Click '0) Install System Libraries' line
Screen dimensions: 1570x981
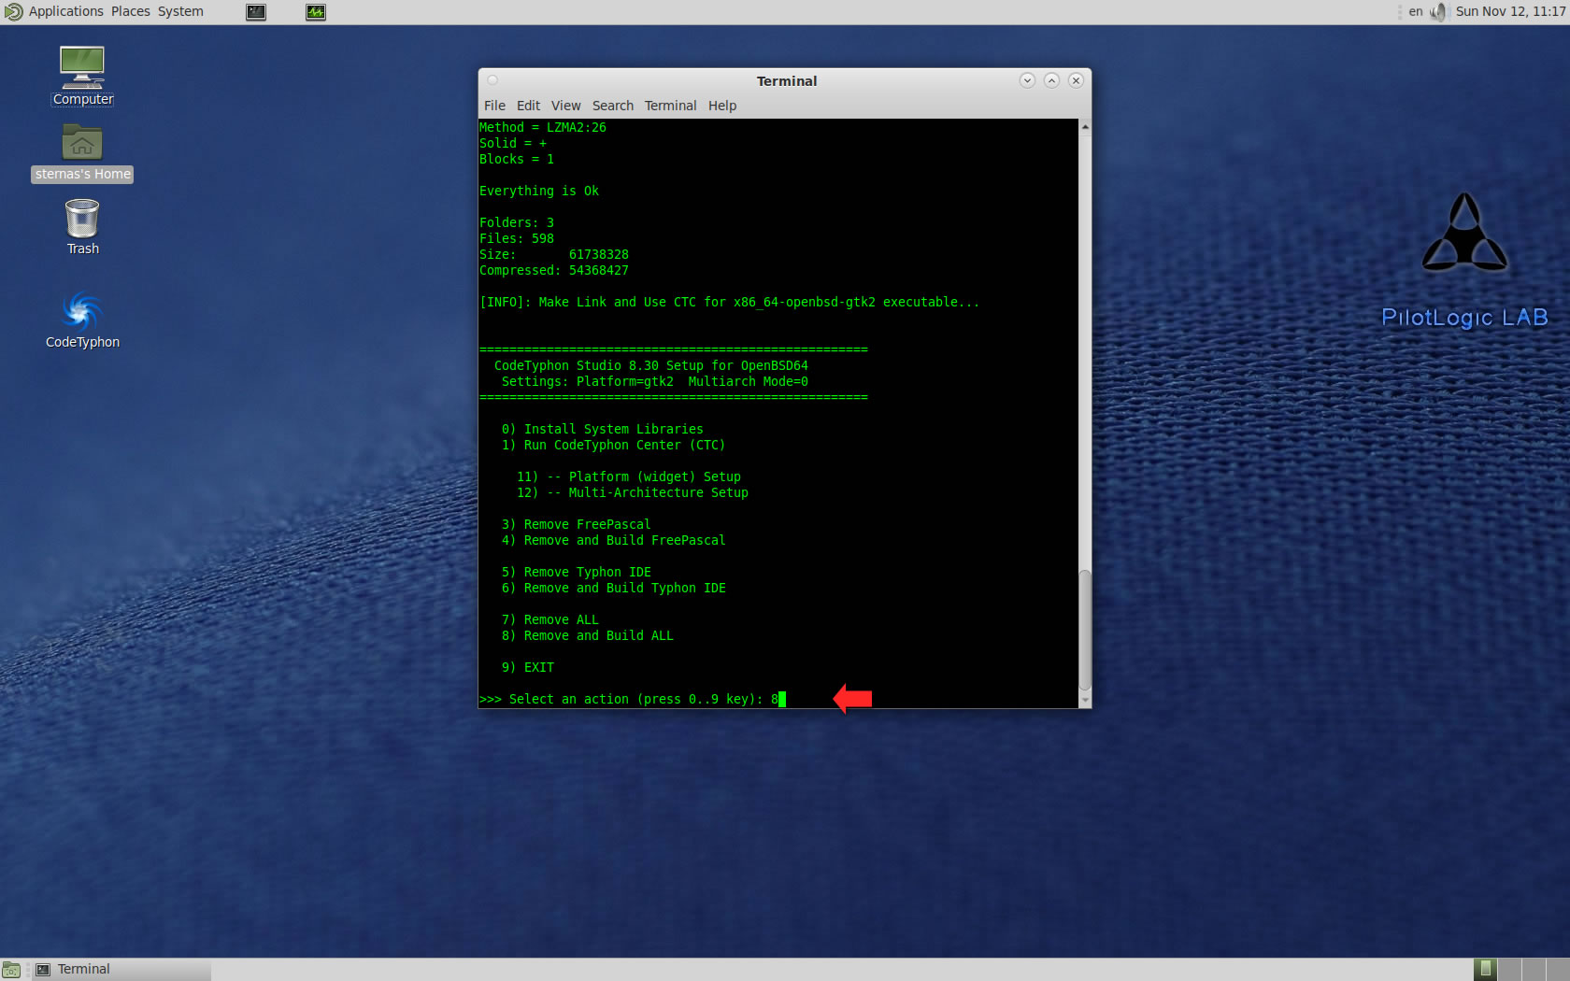pos(602,429)
